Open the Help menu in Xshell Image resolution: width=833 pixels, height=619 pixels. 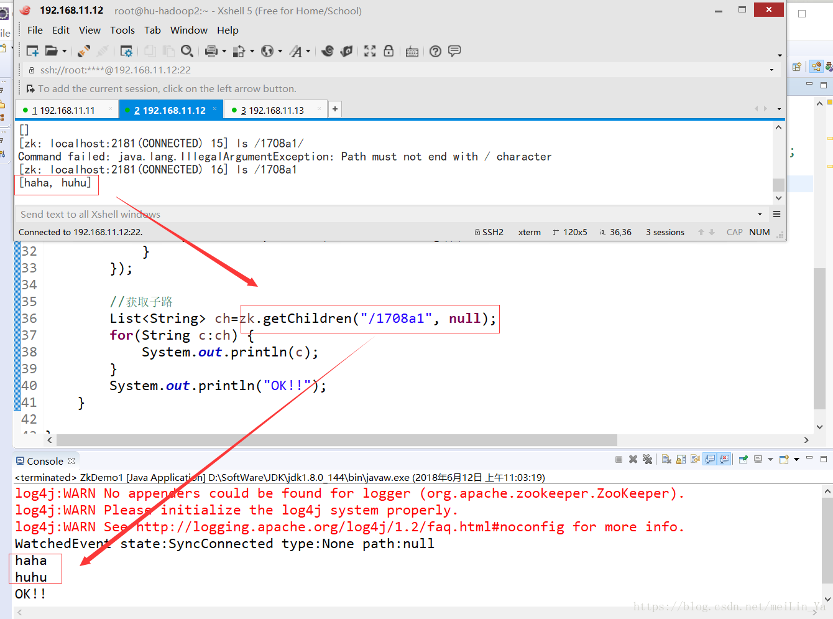click(228, 30)
